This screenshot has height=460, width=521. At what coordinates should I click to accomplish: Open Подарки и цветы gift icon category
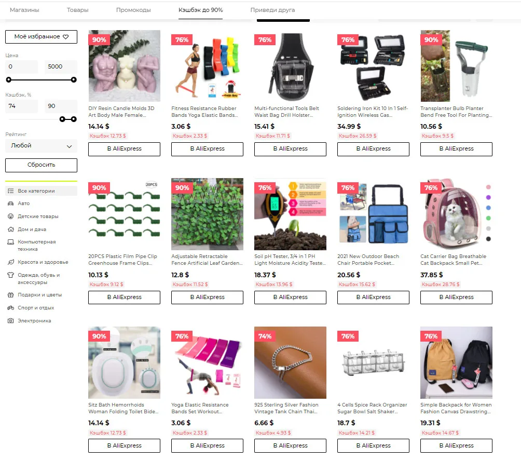10,295
